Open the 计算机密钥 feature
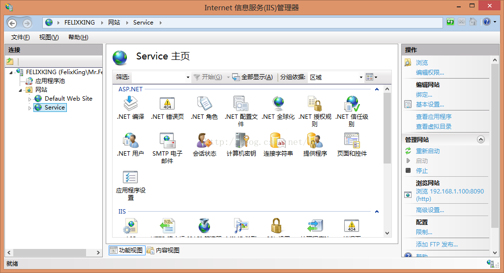 (x=241, y=145)
